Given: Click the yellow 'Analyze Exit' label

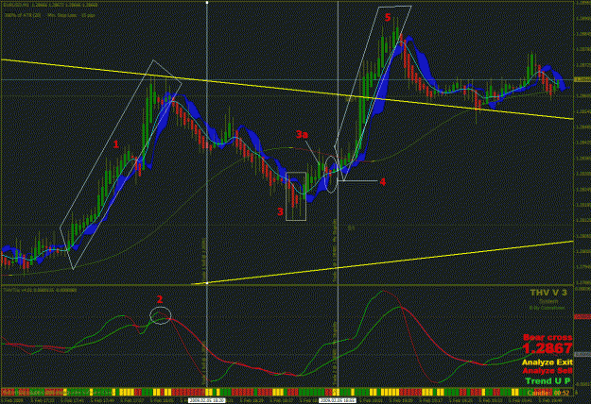Looking at the screenshot, I should pyautogui.click(x=548, y=362).
